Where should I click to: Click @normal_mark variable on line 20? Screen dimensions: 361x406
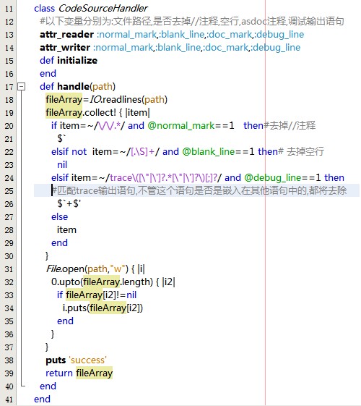181,126
